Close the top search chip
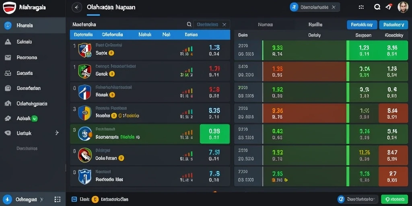Image resolution: width=412 pixels, height=206 pixels. point(334,7)
